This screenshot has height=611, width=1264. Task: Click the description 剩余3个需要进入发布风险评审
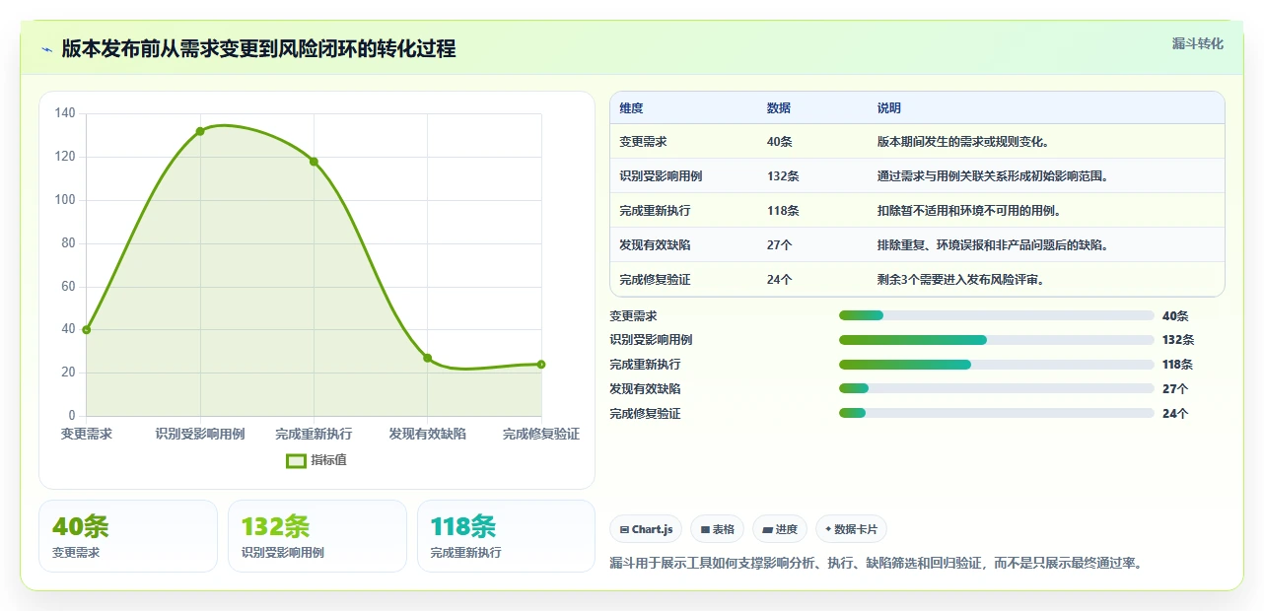tap(961, 280)
